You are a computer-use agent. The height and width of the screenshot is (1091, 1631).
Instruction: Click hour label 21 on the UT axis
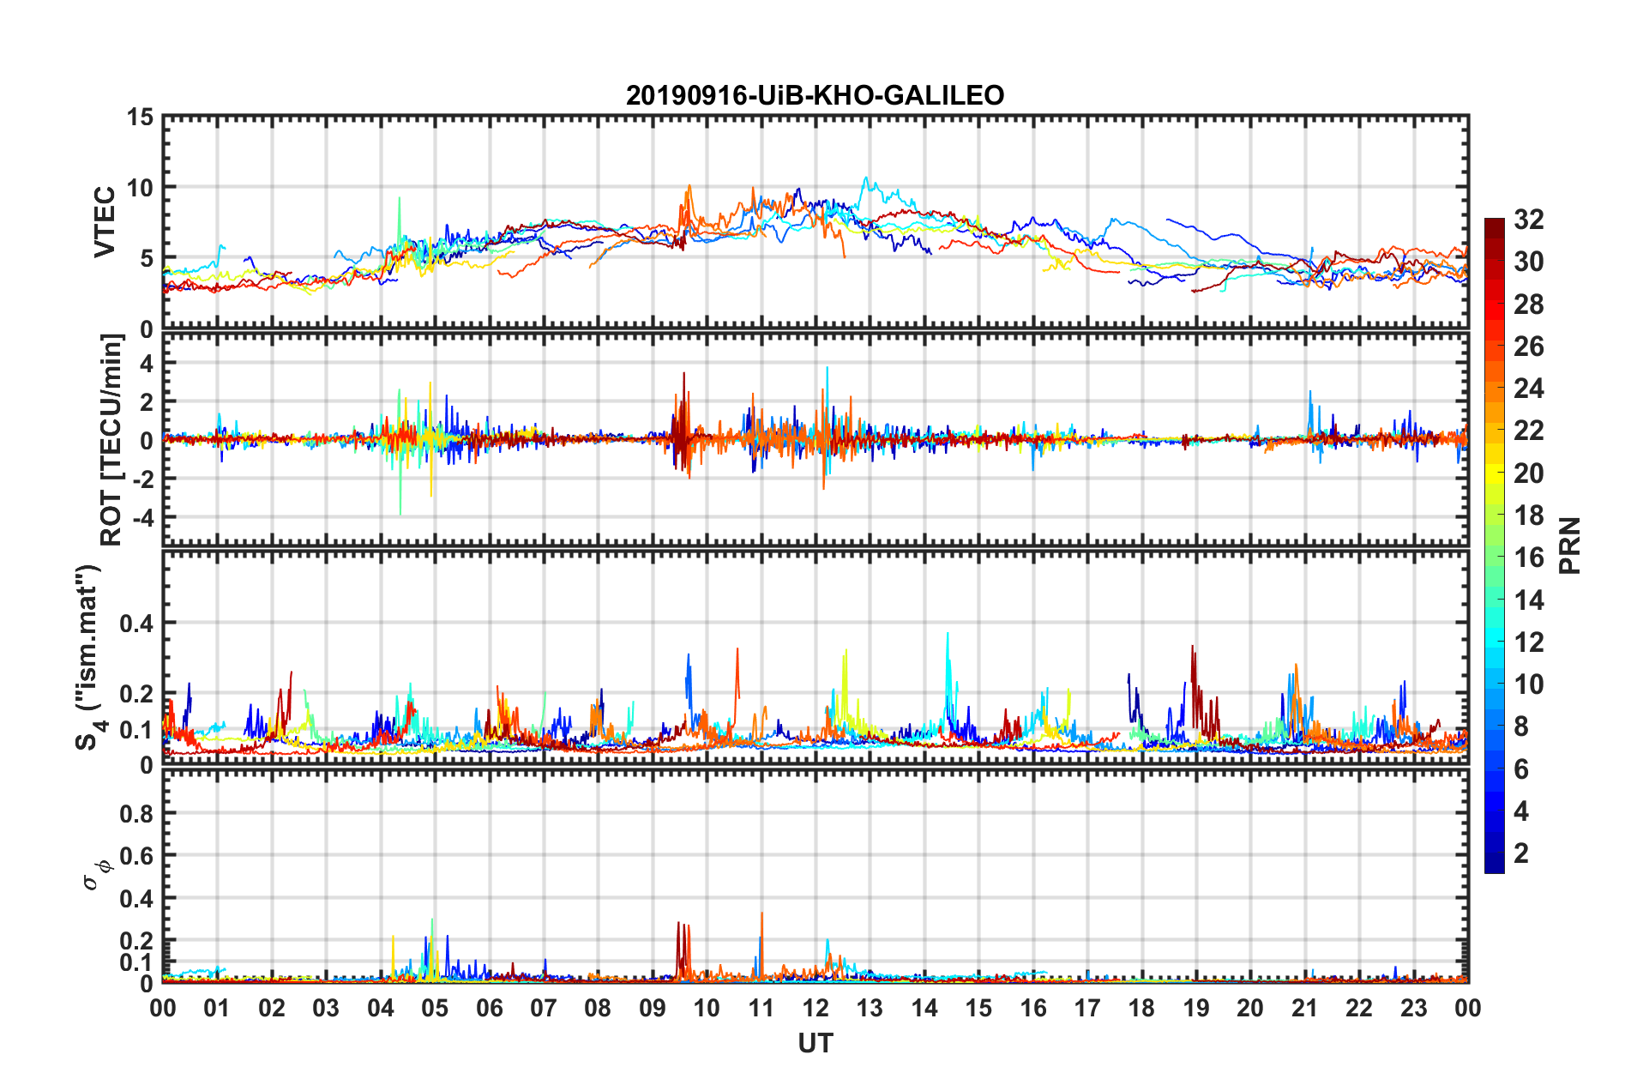tap(1305, 1008)
